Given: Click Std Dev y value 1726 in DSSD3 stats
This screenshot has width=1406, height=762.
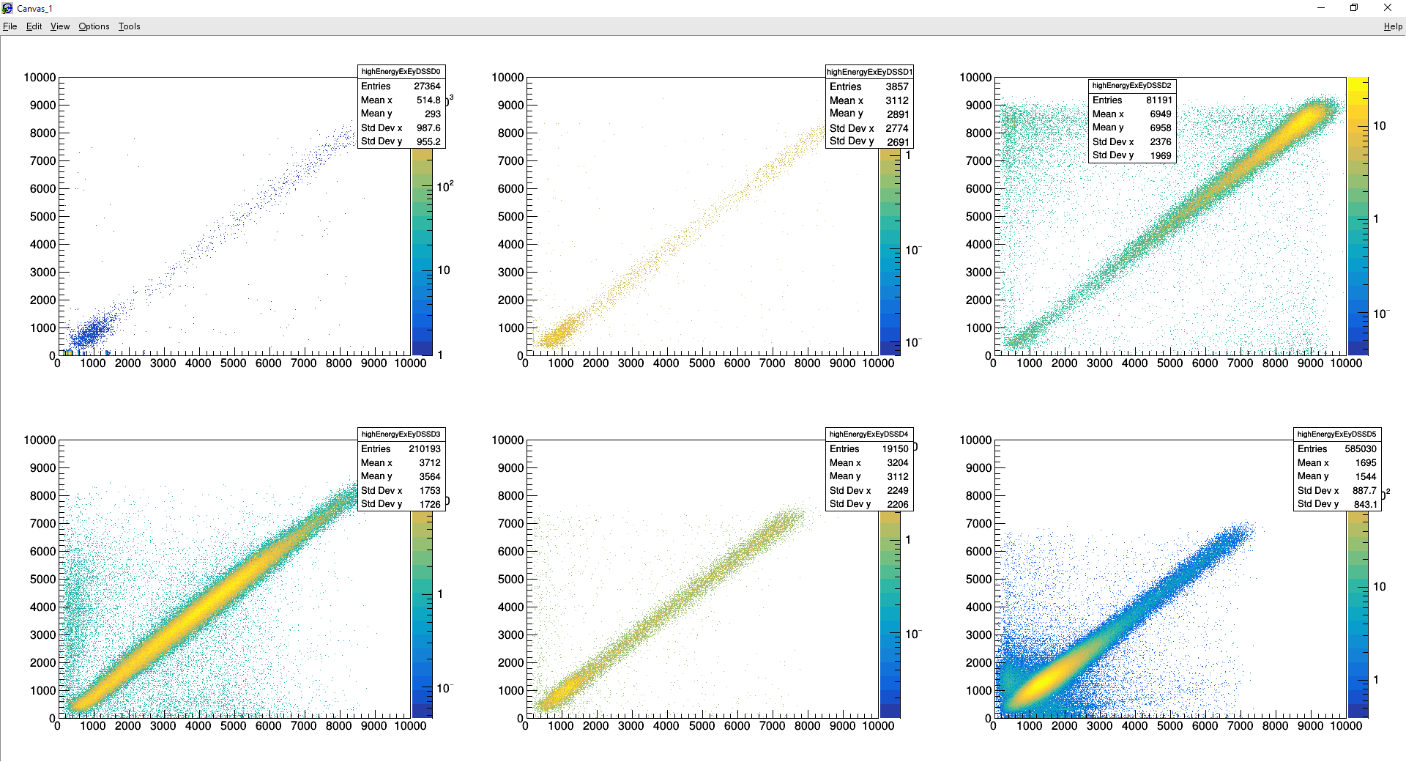Looking at the screenshot, I should [430, 505].
